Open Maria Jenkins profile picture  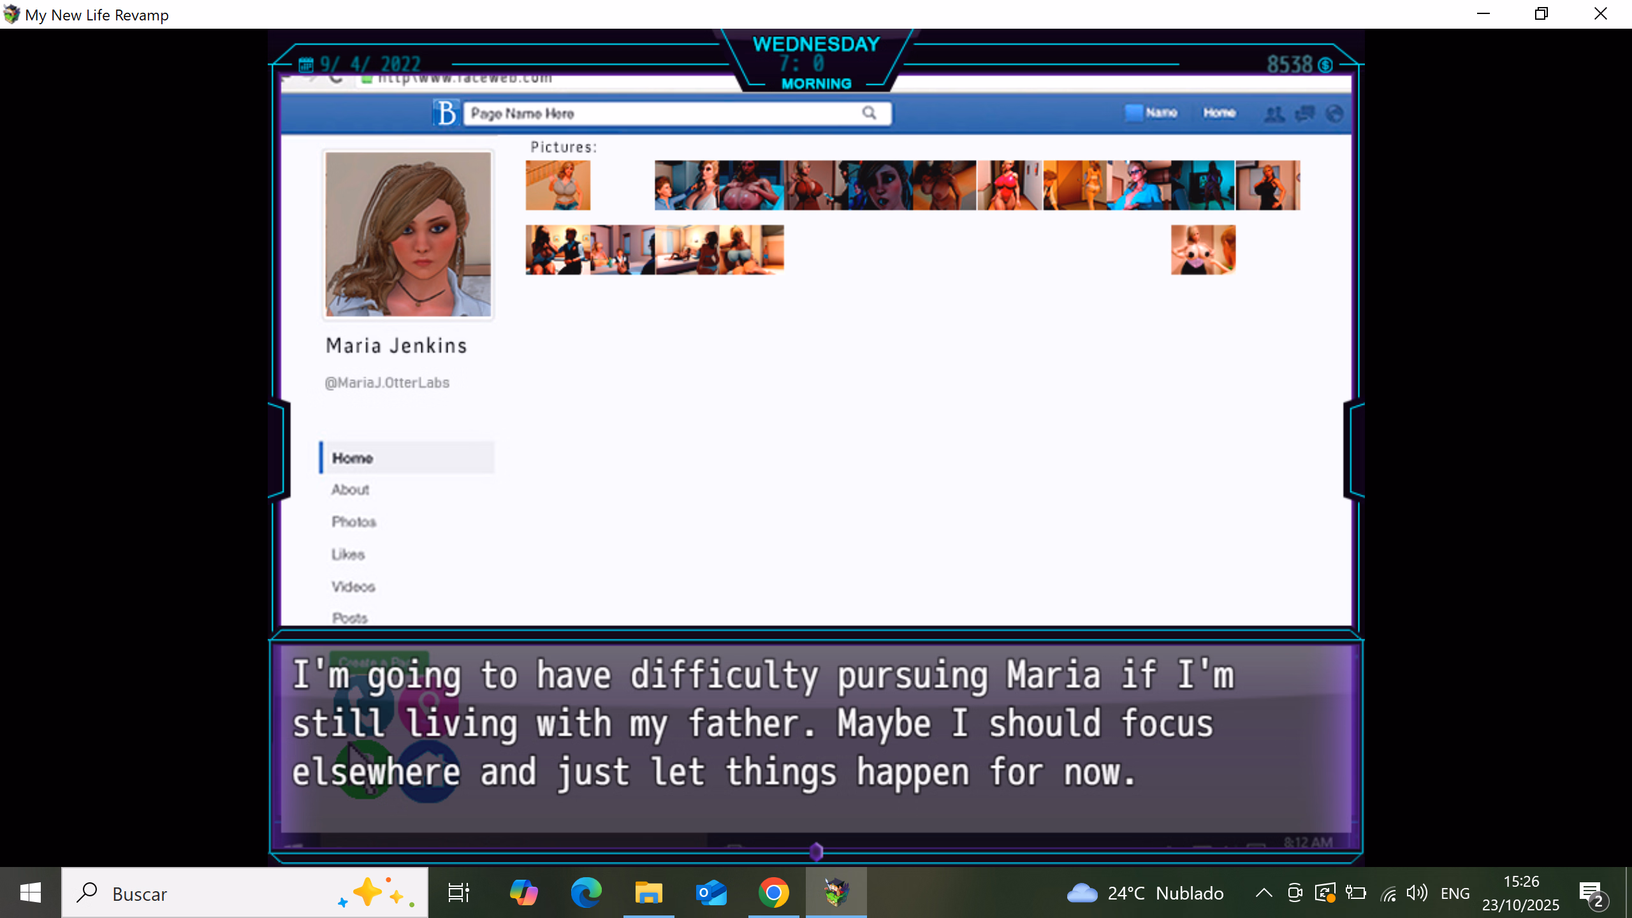[x=408, y=234]
